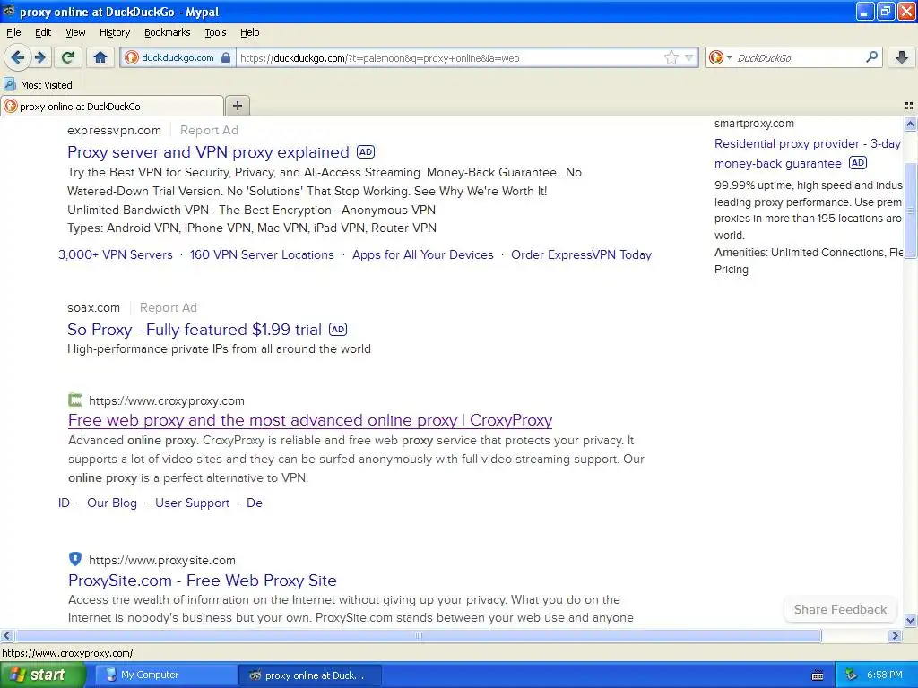The width and height of the screenshot is (918, 688).
Task: Click the AD badge next to expressvpn title
Action: [366, 152]
